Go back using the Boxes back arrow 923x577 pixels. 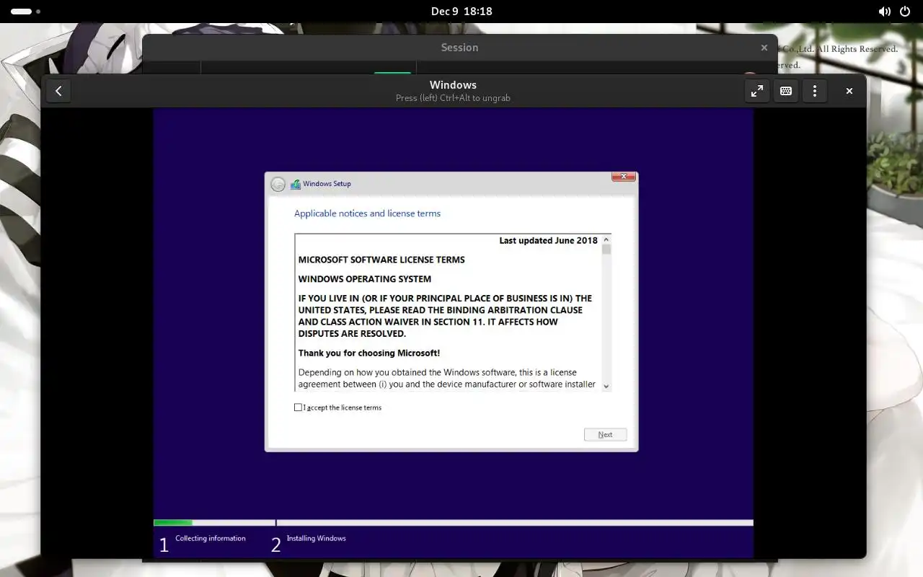coord(58,91)
